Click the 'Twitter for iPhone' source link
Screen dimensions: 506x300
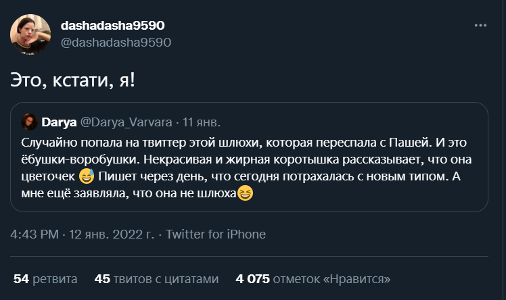tap(216, 235)
